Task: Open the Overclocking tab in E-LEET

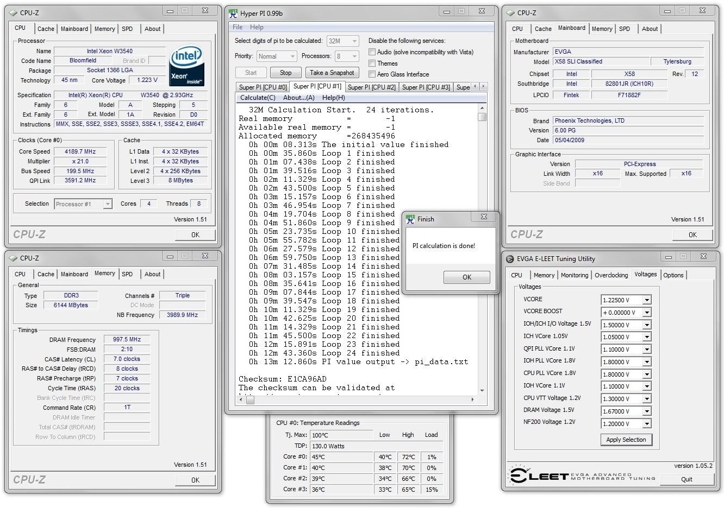Action: click(x=611, y=276)
